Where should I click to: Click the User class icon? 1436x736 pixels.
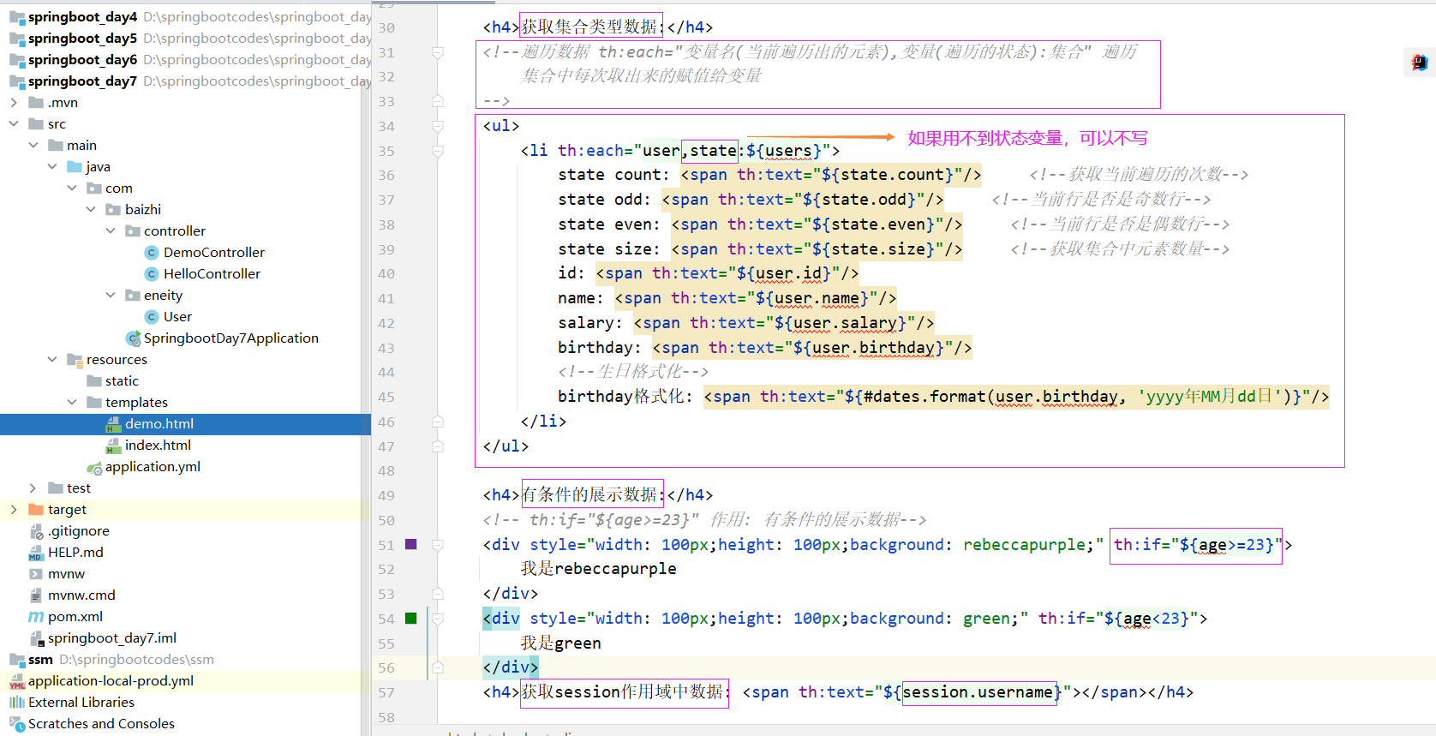coord(152,316)
